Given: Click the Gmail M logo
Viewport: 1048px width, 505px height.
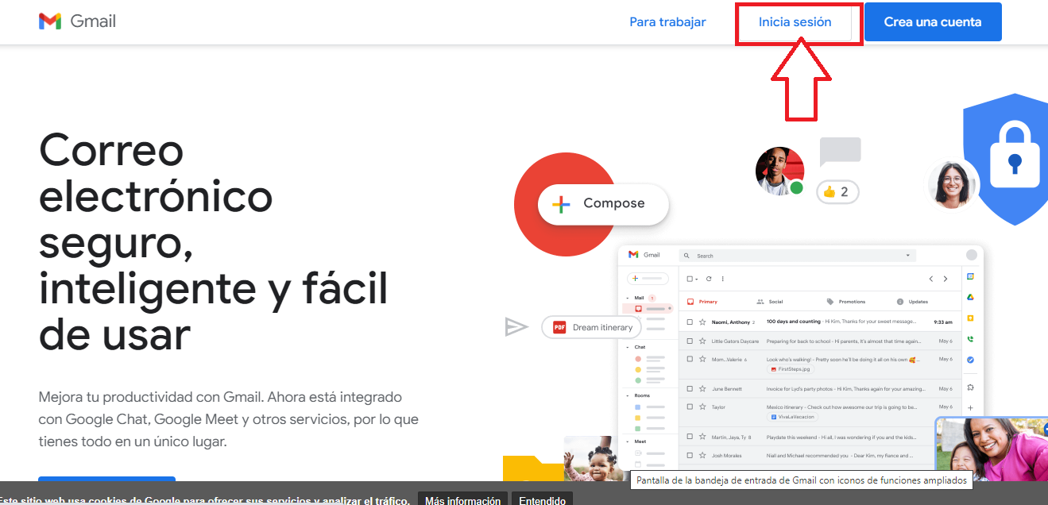Looking at the screenshot, I should (x=51, y=21).
